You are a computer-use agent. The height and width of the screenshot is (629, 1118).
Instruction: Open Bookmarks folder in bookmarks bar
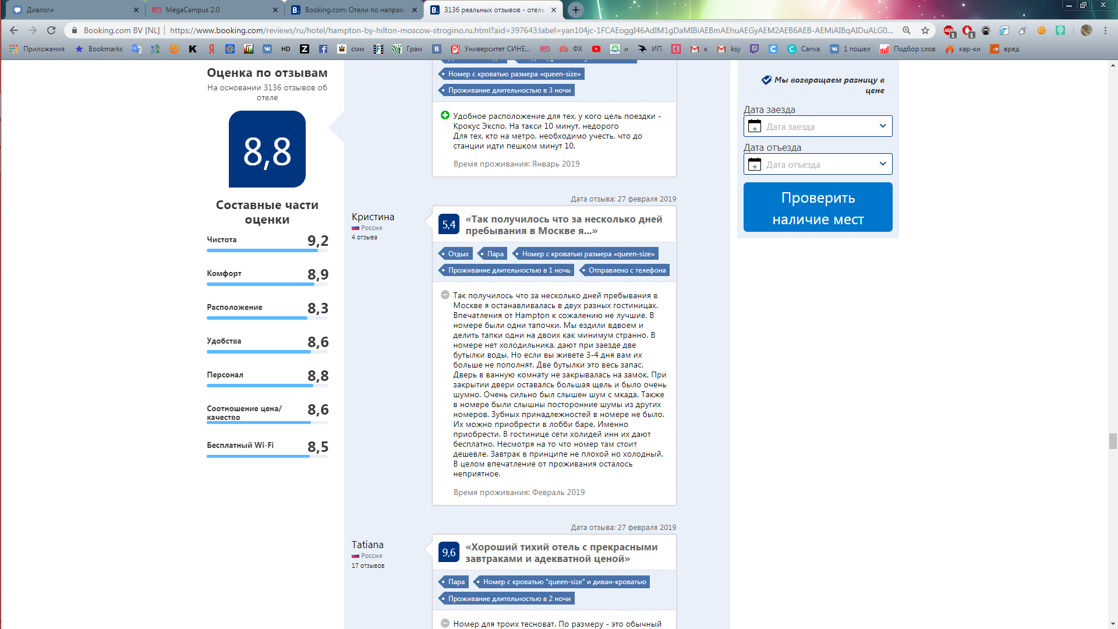[x=99, y=49]
